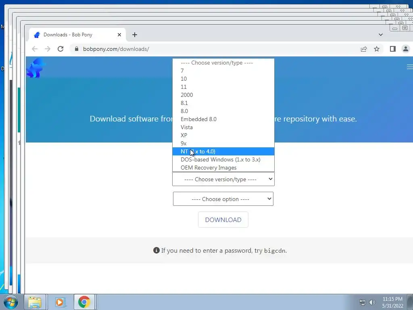Select DOS-based Windows (1.x to 3.x)
This screenshot has width=413, height=310.
tap(223, 159)
